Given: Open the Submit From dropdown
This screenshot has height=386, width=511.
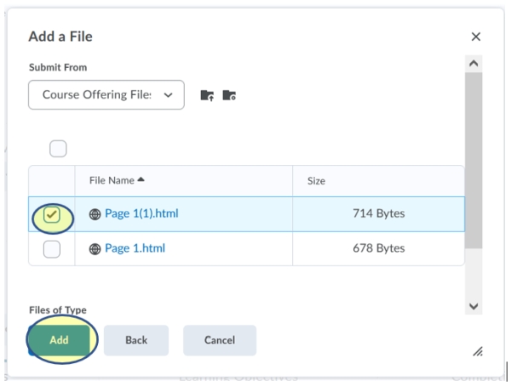Looking at the screenshot, I should 106,94.
